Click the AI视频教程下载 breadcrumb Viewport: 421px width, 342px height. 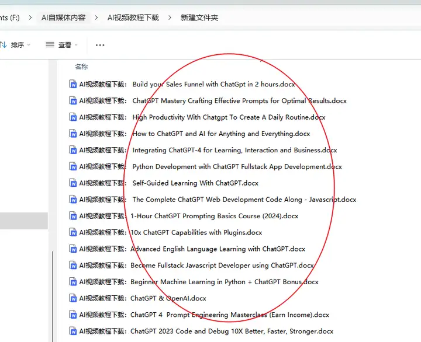click(x=133, y=18)
